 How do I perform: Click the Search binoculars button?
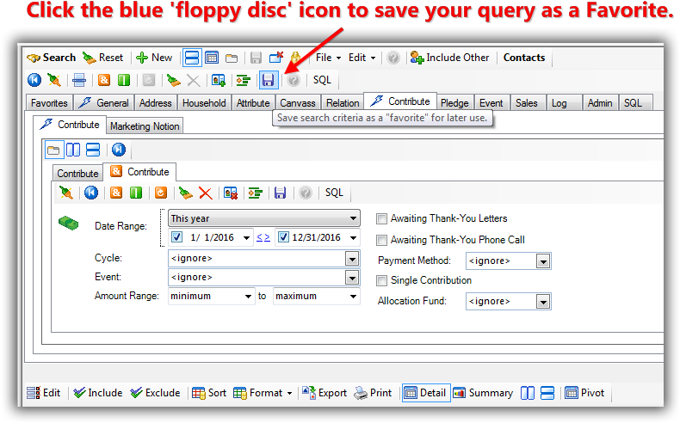(x=51, y=58)
